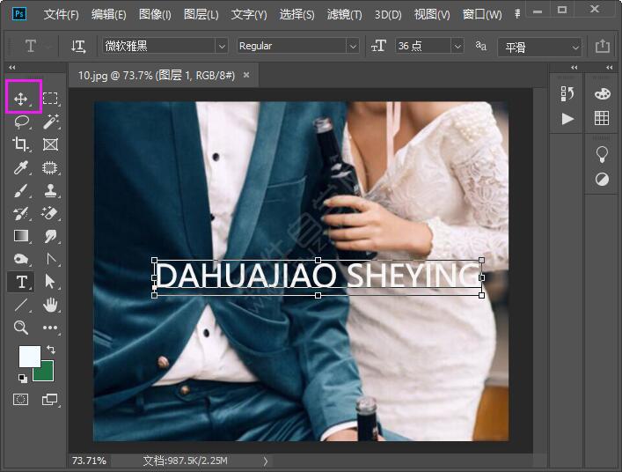
Task: Select the Magic Wand tool
Action: (x=50, y=122)
